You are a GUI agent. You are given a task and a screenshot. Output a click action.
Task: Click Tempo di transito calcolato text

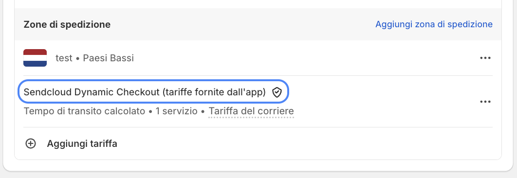point(84,111)
